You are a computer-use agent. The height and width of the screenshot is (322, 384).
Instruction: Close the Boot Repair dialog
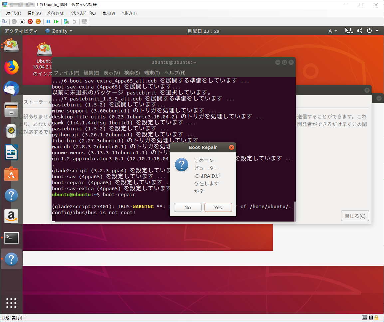(x=231, y=147)
